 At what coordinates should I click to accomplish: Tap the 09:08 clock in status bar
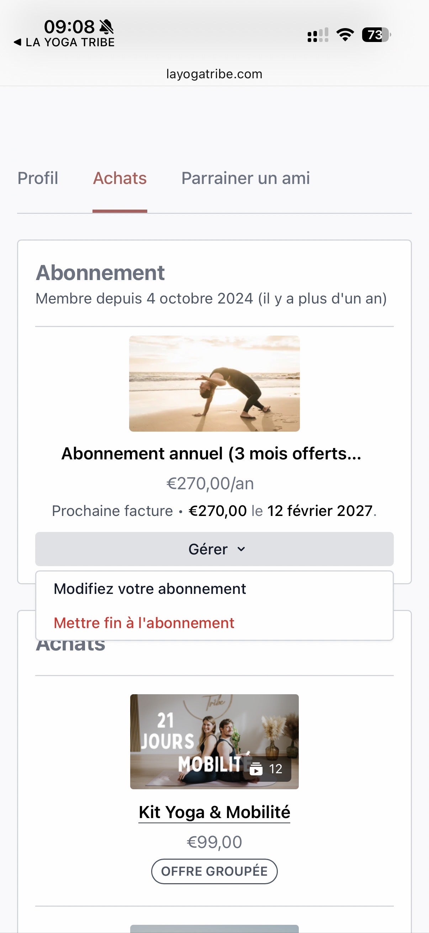click(69, 27)
